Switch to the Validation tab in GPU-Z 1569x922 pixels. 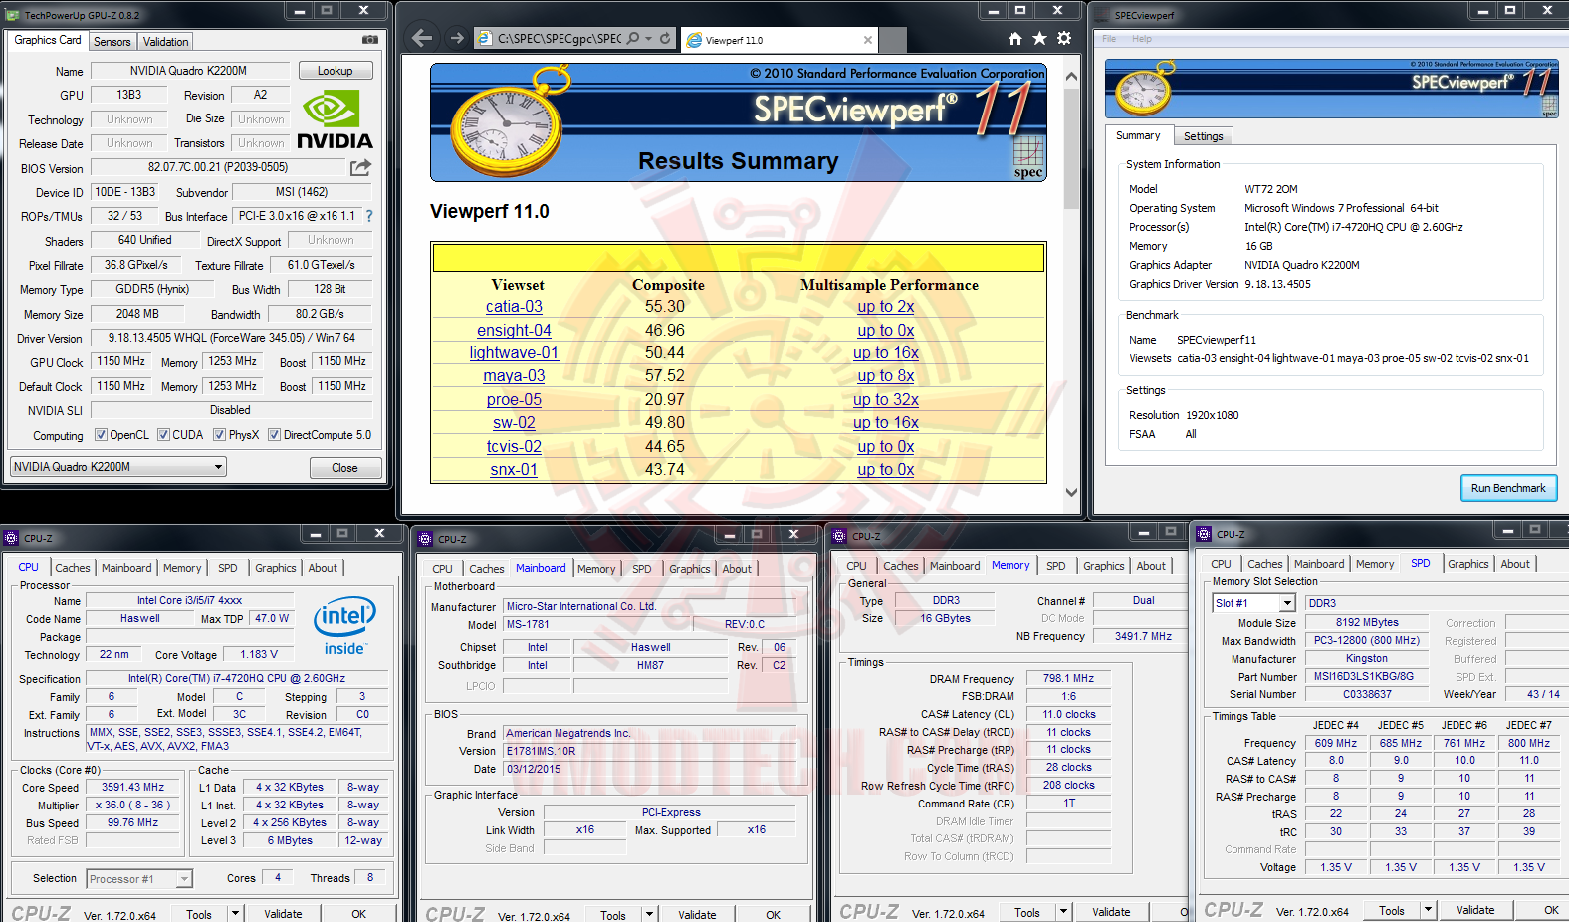coord(165,42)
